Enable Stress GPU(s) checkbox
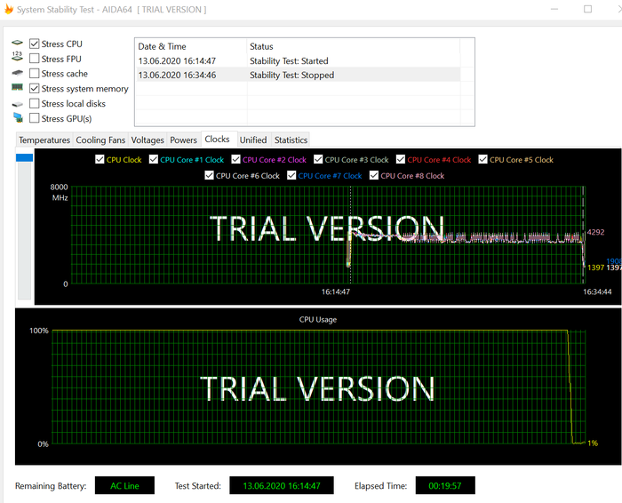622x503 pixels. tap(35, 118)
